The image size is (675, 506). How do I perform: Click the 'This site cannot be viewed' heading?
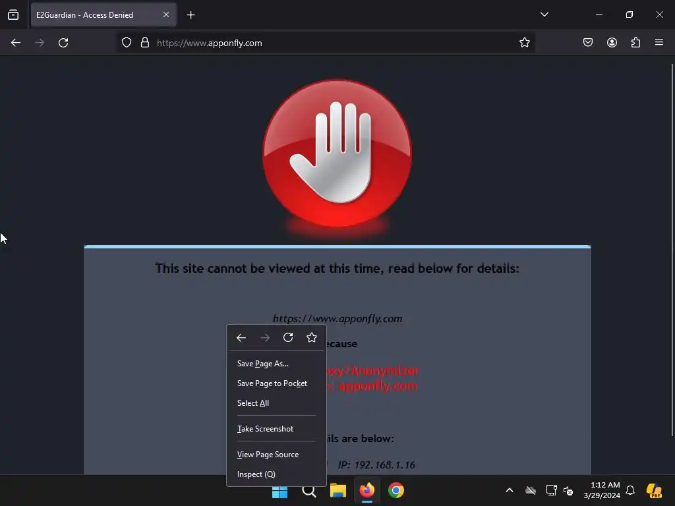click(x=337, y=269)
